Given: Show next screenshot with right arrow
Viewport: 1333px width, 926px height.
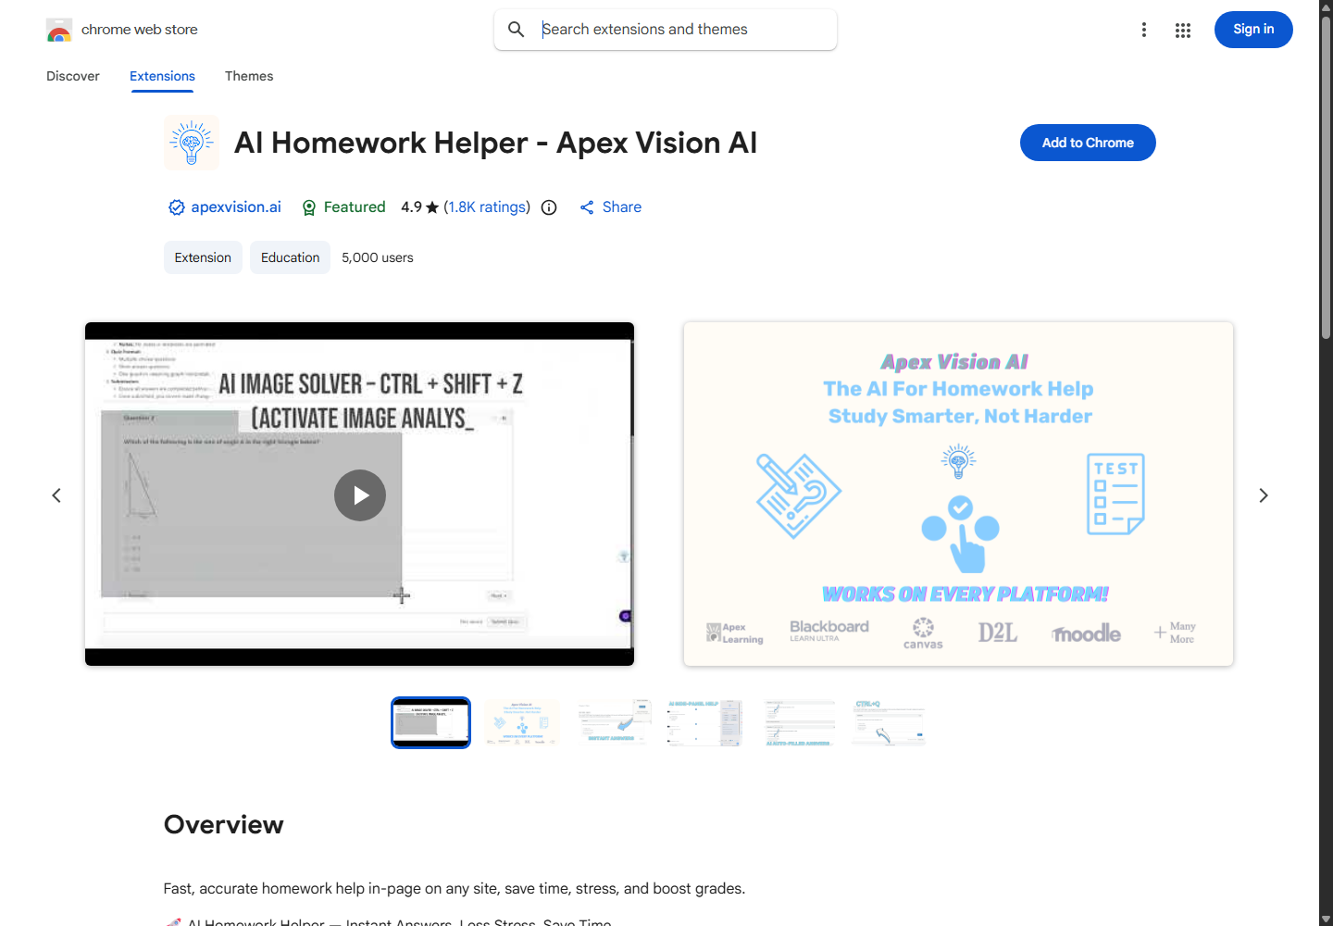Looking at the screenshot, I should pyautogui.click(x=1264, y=495).
